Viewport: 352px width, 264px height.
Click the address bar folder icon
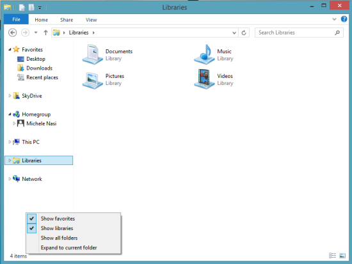[x=56, y=33]
